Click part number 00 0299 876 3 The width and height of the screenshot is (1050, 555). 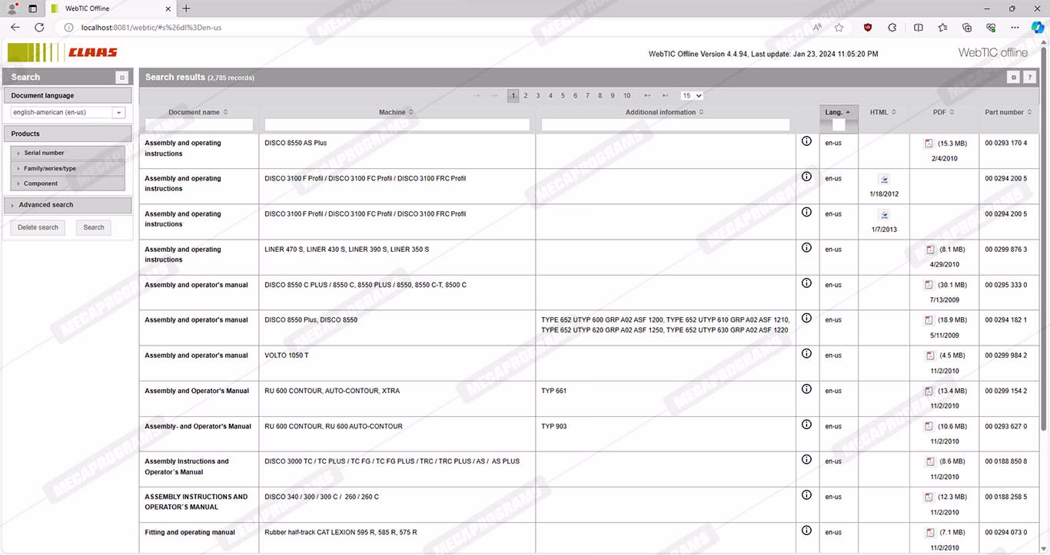[1006, 249]
